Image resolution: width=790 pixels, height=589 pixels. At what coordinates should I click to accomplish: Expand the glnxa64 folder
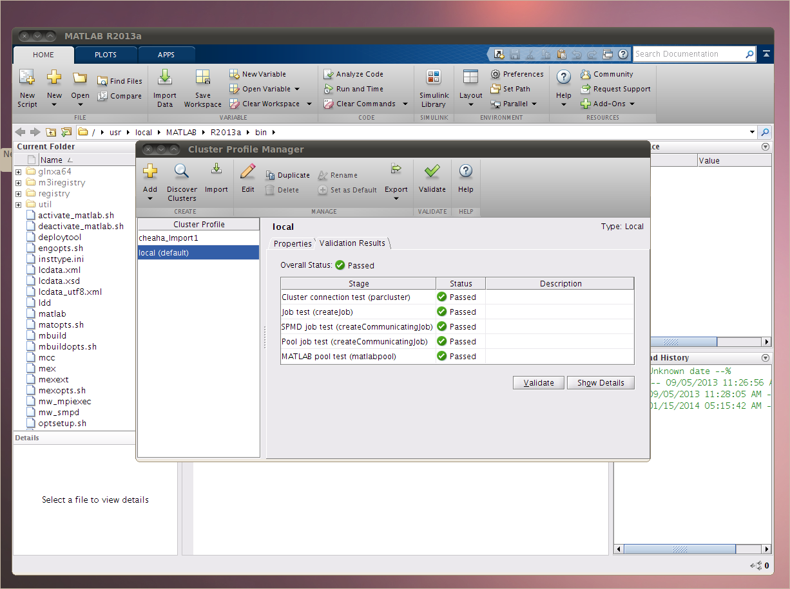click(19, 172)
